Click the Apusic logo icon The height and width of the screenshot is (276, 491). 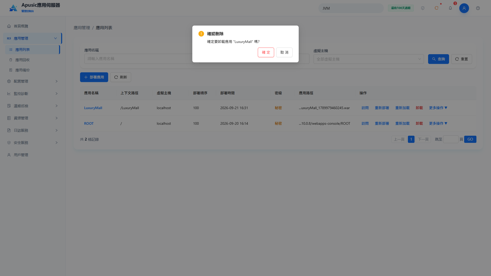click(13, 8)
